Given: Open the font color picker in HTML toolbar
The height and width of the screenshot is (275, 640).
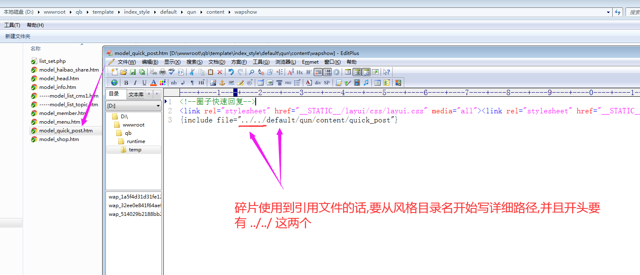Looking at the screenshot, I should point(153,83).
